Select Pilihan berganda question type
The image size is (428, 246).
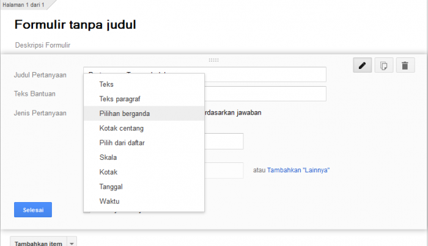click(144, 114)
